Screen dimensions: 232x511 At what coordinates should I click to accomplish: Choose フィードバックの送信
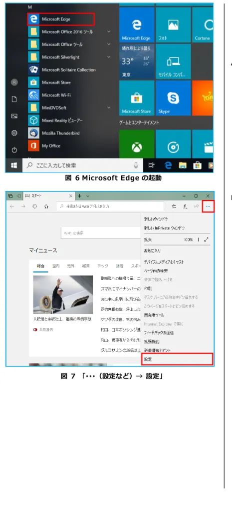coord(159,332)
